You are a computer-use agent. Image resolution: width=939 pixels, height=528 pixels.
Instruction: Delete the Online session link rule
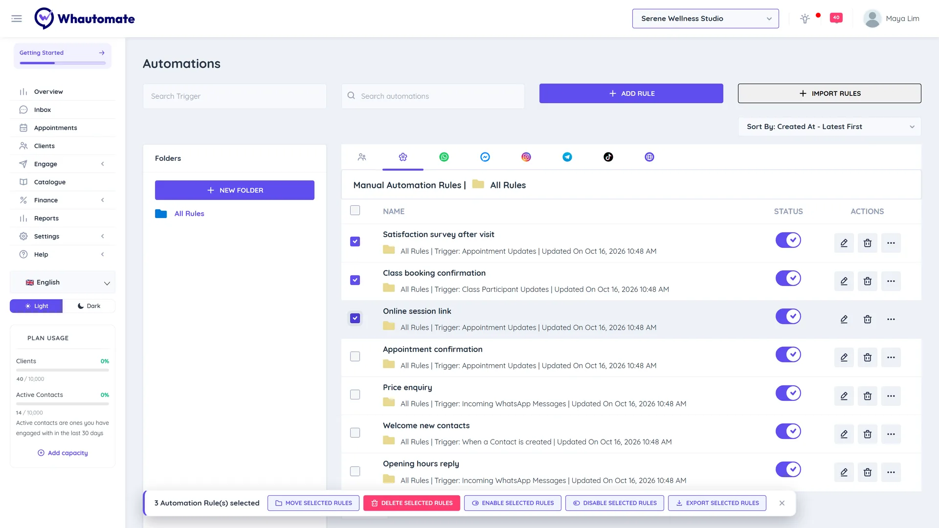[x=868, y=319]
